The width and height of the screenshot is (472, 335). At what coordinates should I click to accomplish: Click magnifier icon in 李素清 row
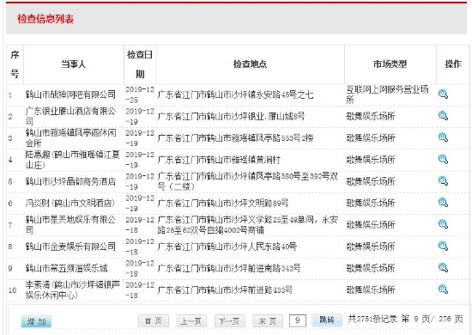(x=443, y=289)
